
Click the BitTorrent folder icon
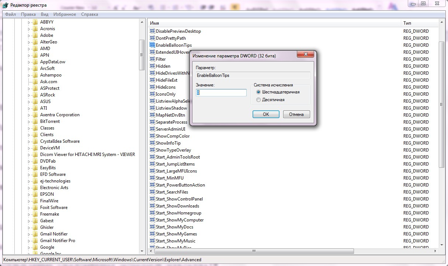point(35,121)
